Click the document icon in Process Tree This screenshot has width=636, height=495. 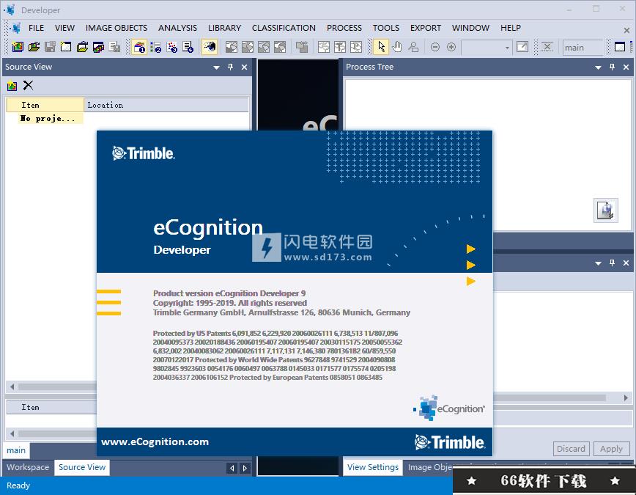605,210
